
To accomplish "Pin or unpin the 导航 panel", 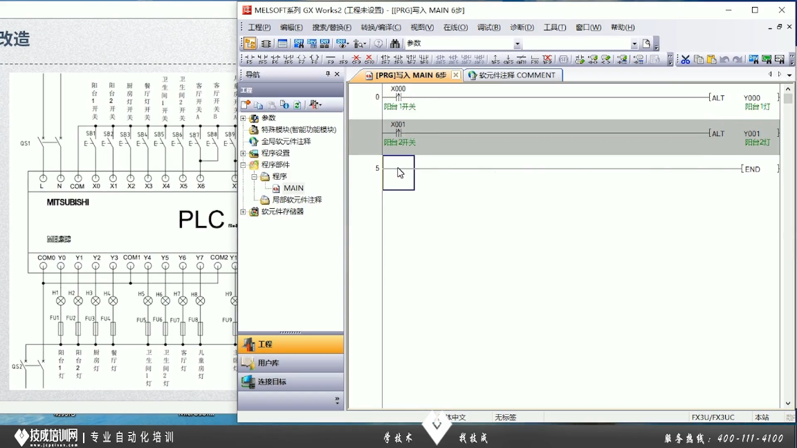I will pos(328,74).
